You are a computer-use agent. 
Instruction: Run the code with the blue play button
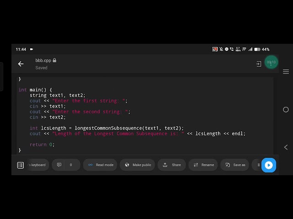(x=269, y=165)
